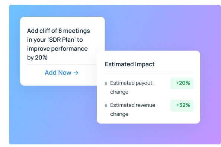The image size is (221, 147).
Task: Click the 'Add cliff of 8 meetings' text
Action: click(x=58, y=31)
